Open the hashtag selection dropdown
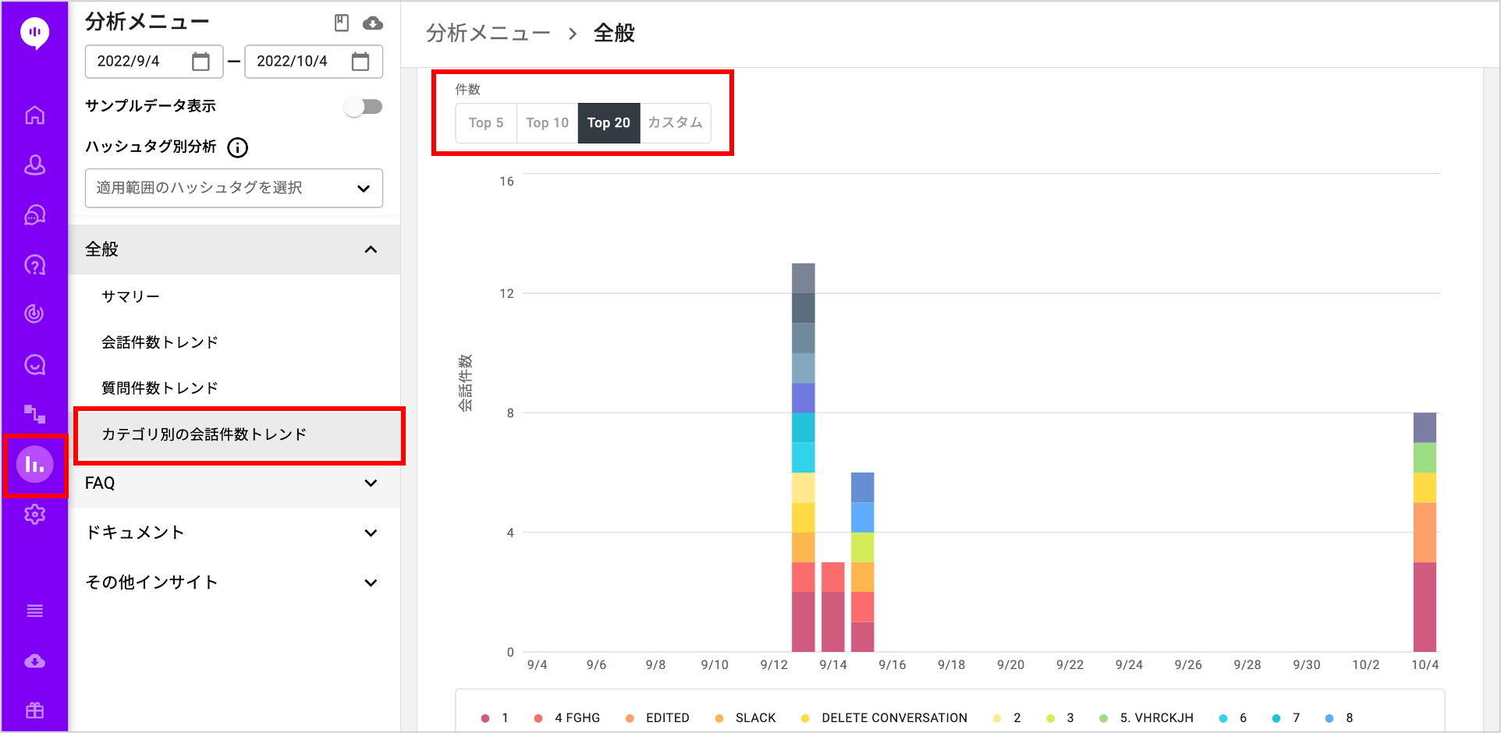Viewport: 1501px width, 733px height. (233, 188)
